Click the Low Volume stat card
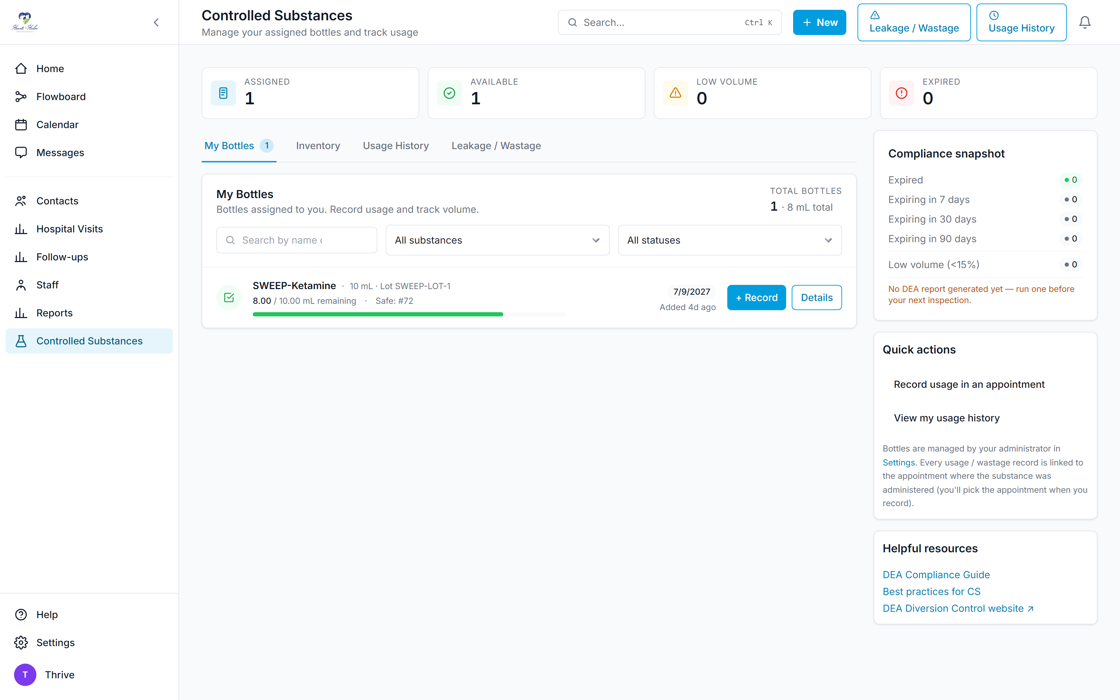The height and width of the screenshot is (700, 1120). pyautogui.click(x=762, y=93)
